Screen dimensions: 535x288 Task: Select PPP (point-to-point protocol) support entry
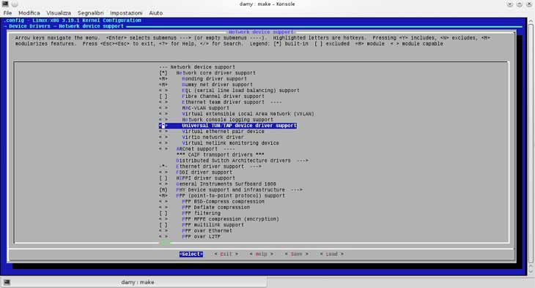(x=230, y=195)
